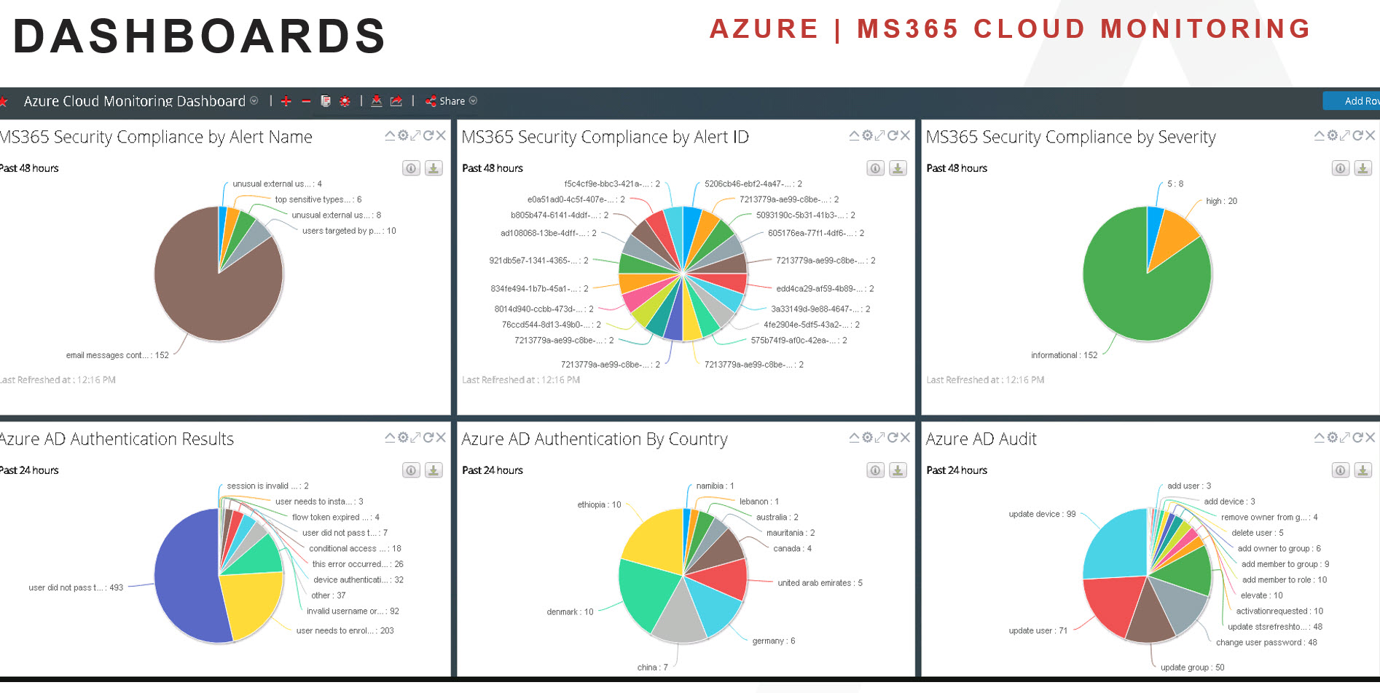Open the Share dropdown arrow
Image resolution: width=1380 pixels, height=693 pixels.
pyautogui.click(x=472, y=101)
